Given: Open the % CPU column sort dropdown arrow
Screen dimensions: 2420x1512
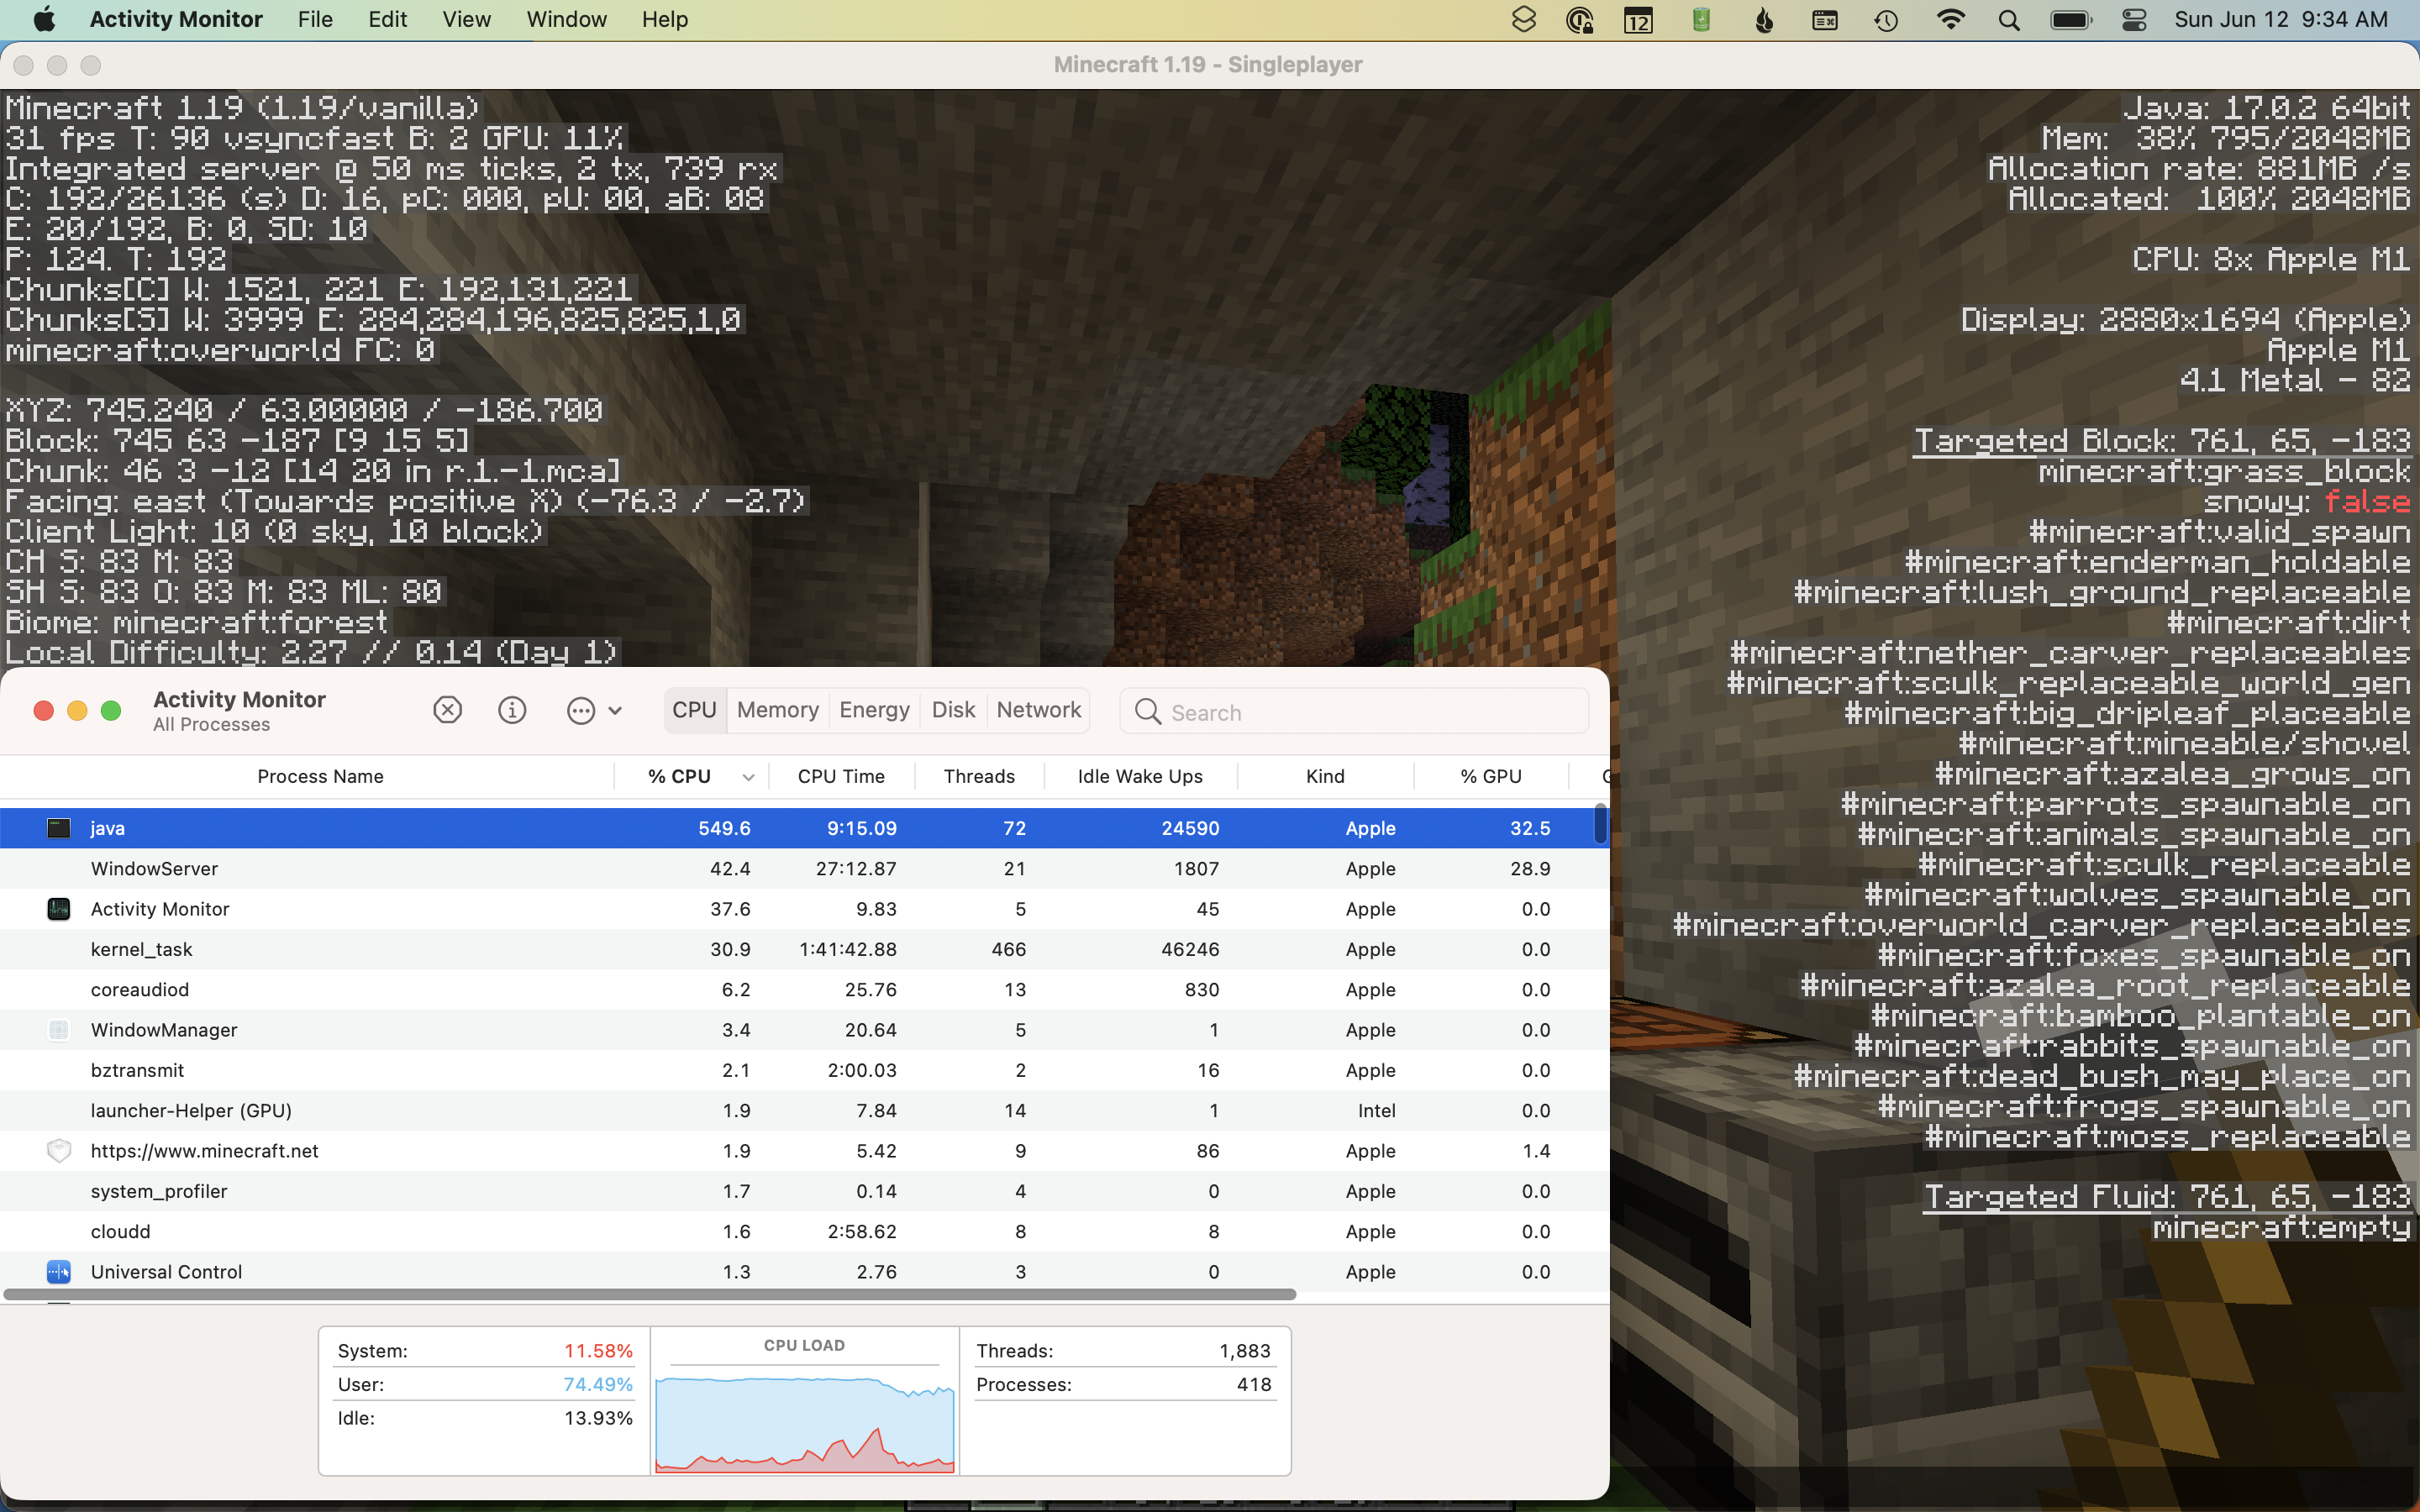Looking at the screenshot, I should pyautogui.click(x=747, y=776).
